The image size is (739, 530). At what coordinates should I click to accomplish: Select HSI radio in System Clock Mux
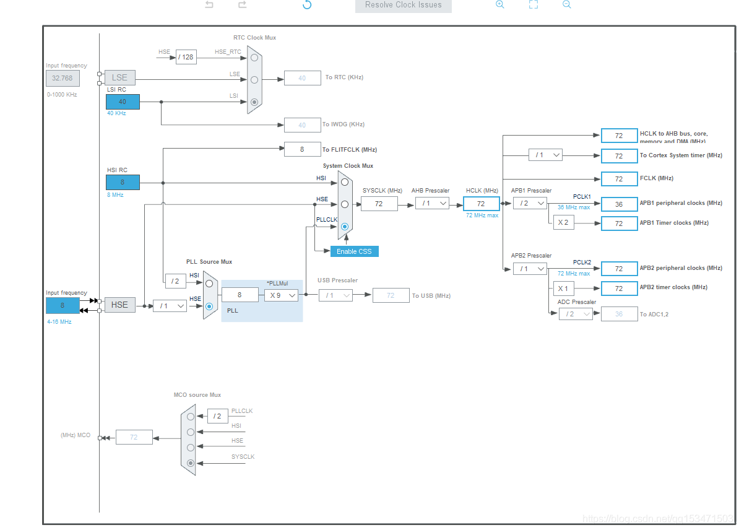345,182
